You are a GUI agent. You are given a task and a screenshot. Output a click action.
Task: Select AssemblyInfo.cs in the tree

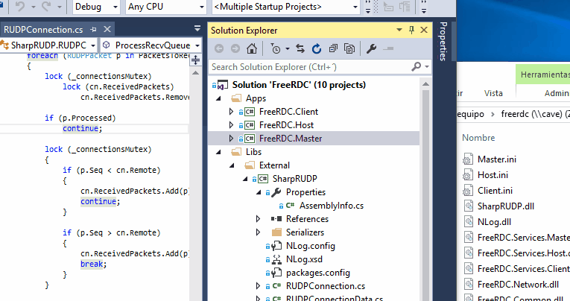coord(331,206)
